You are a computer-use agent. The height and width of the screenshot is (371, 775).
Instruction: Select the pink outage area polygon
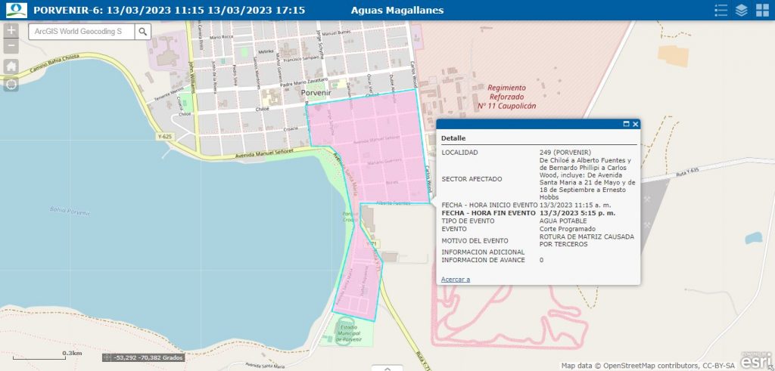coord(378,151)
